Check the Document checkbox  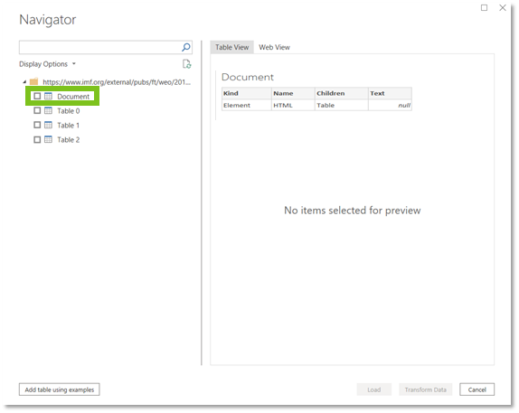(x=37, y=97)
